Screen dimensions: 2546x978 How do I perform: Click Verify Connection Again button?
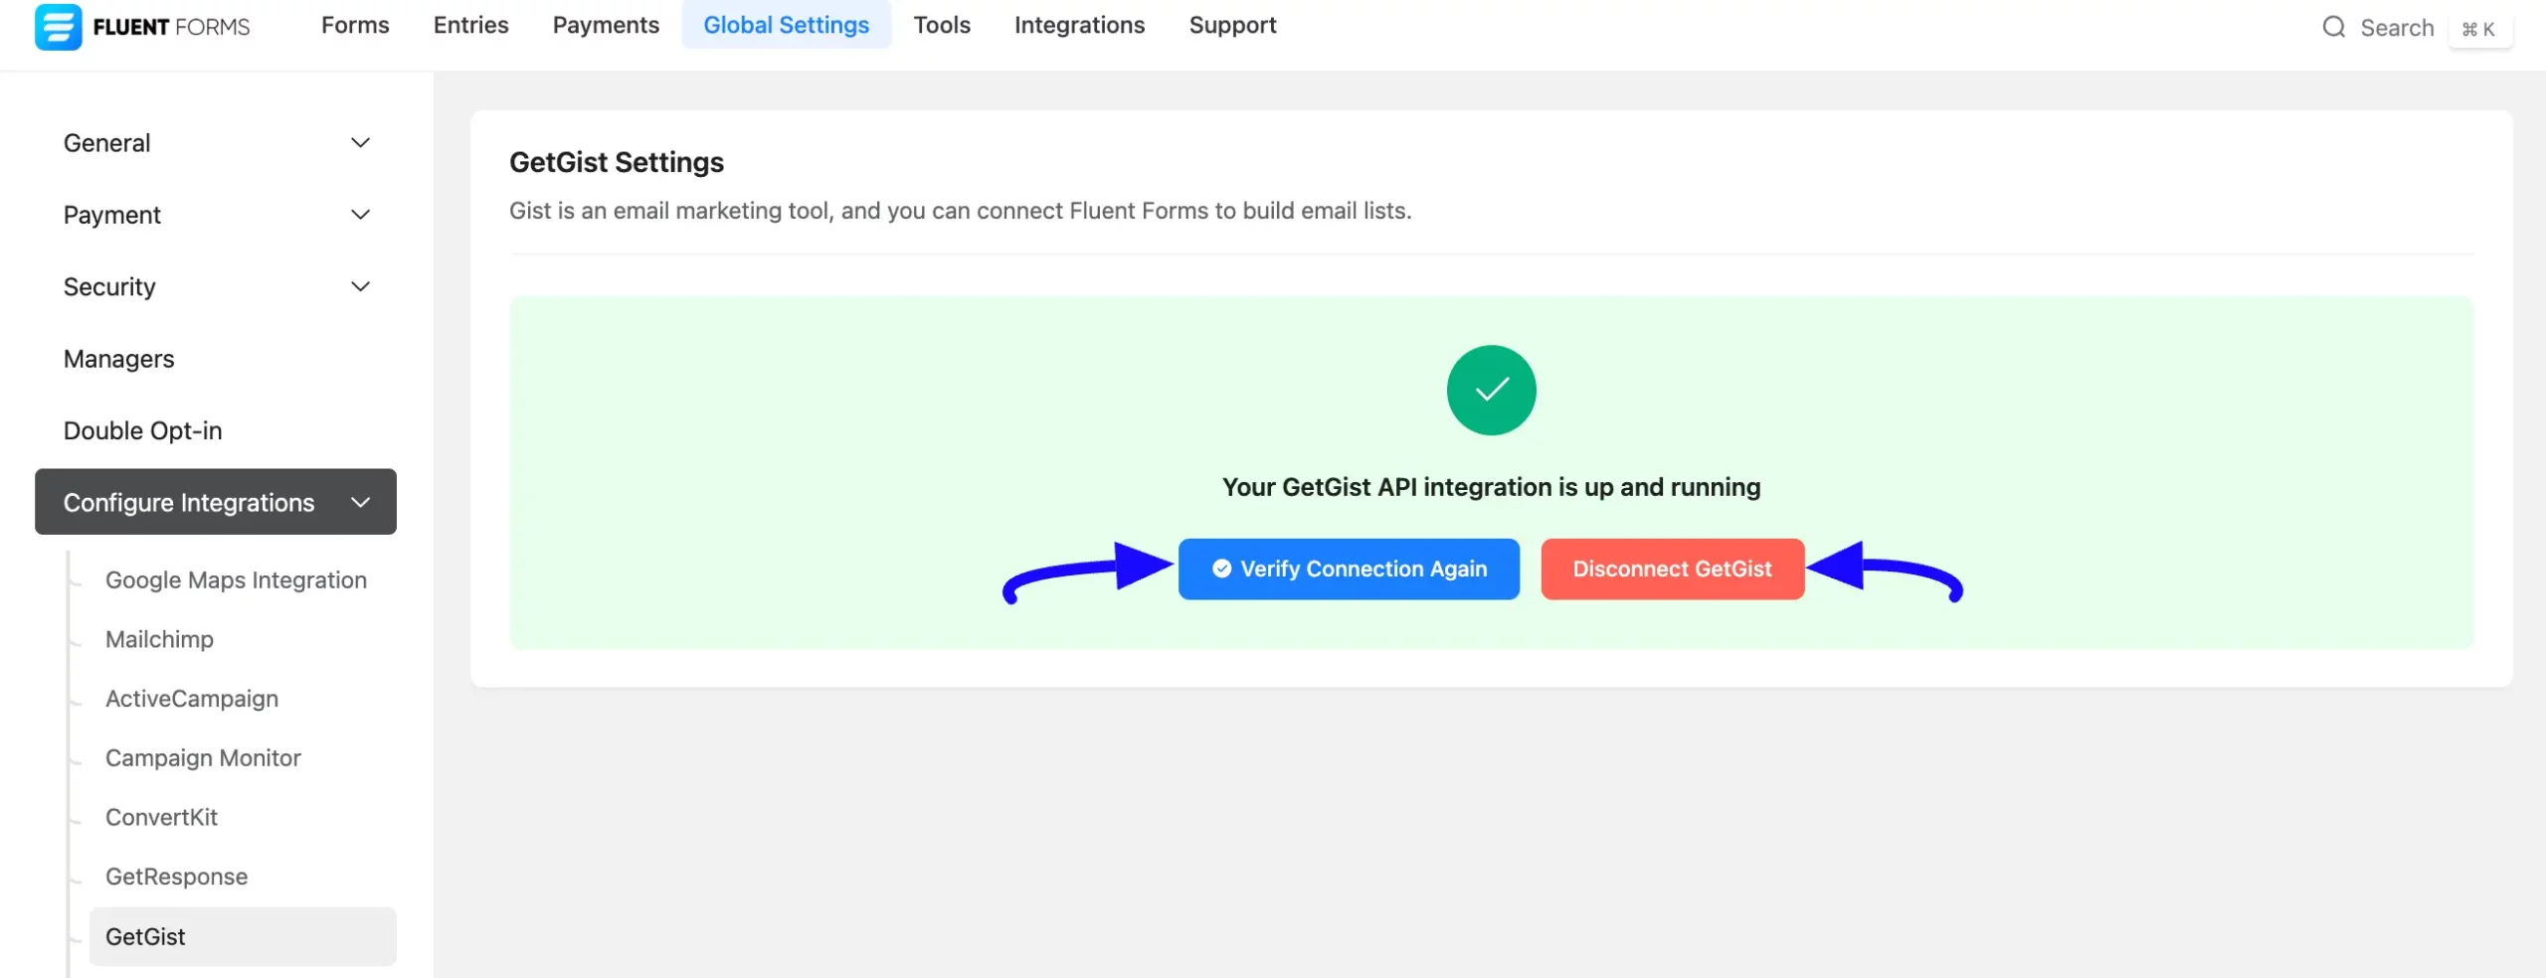[x=1349, y=569]
